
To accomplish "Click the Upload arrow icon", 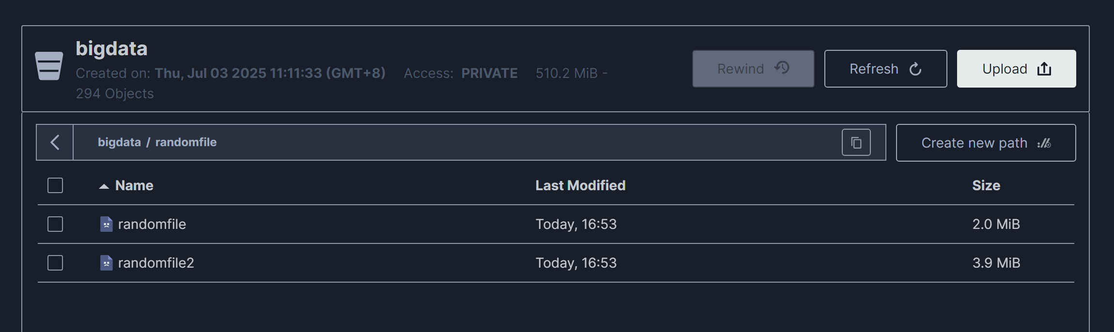I will point(1044,69).
